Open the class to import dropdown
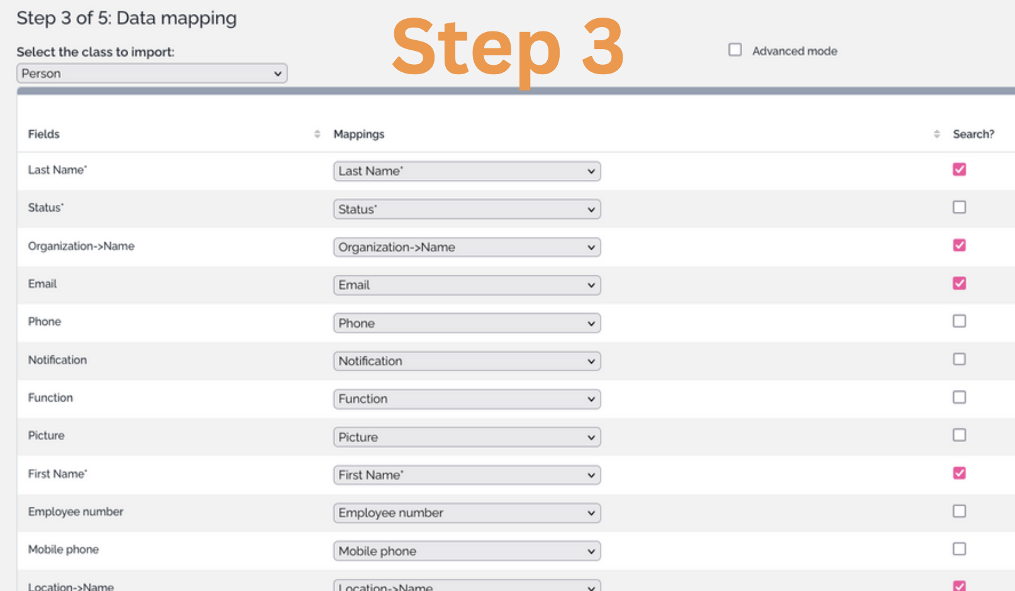 [x=152, y=74]
